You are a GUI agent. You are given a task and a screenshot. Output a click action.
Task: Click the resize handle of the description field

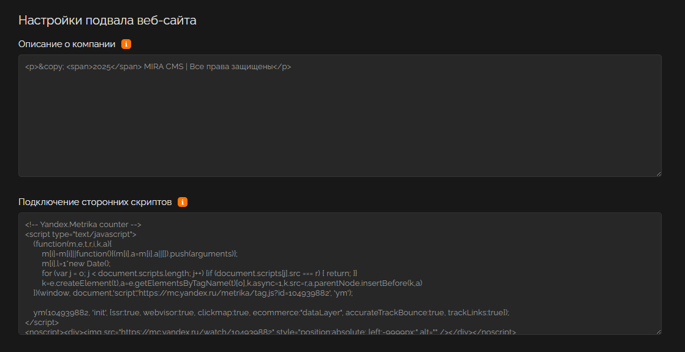(658, 173)
